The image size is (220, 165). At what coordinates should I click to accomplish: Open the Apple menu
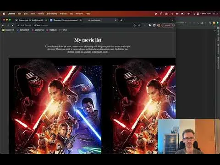pyautogui.click(x=4, y=14)
